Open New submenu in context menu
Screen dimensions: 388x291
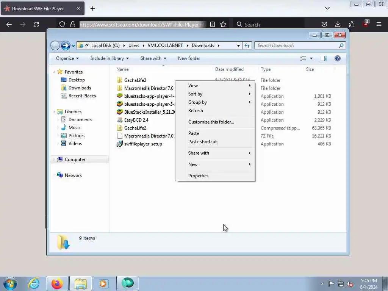tap(215, 164)
